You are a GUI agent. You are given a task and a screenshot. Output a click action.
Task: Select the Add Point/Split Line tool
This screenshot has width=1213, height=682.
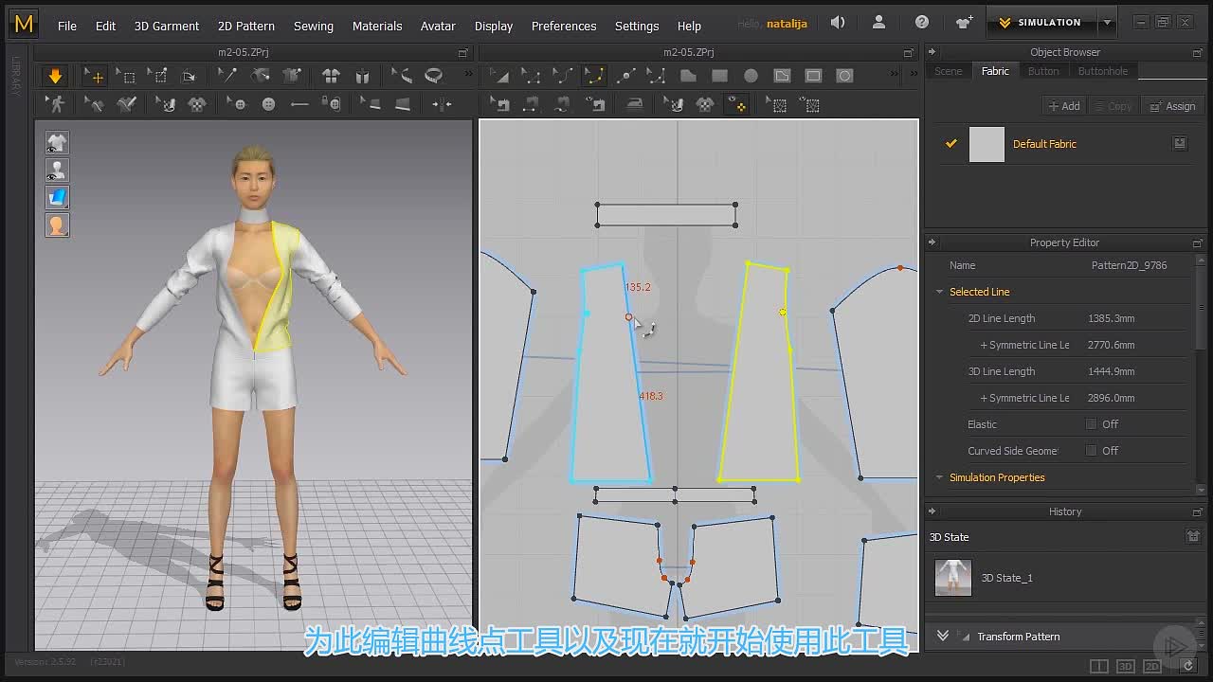[x=625, y=76]
